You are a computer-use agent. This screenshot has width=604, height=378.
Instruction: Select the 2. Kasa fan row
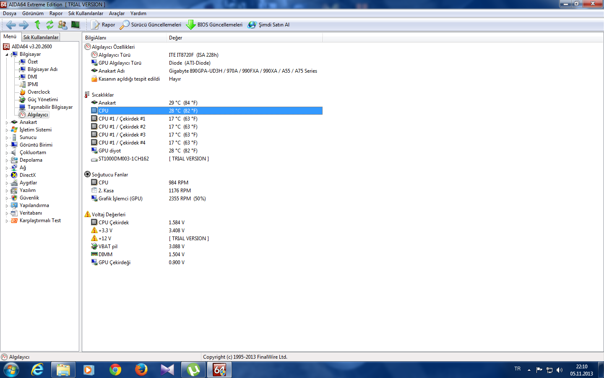(206, 191)
